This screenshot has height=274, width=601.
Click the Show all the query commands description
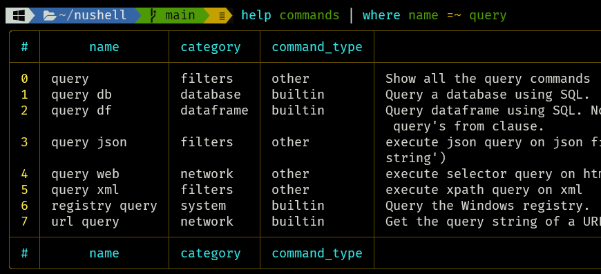coord(488,79)
